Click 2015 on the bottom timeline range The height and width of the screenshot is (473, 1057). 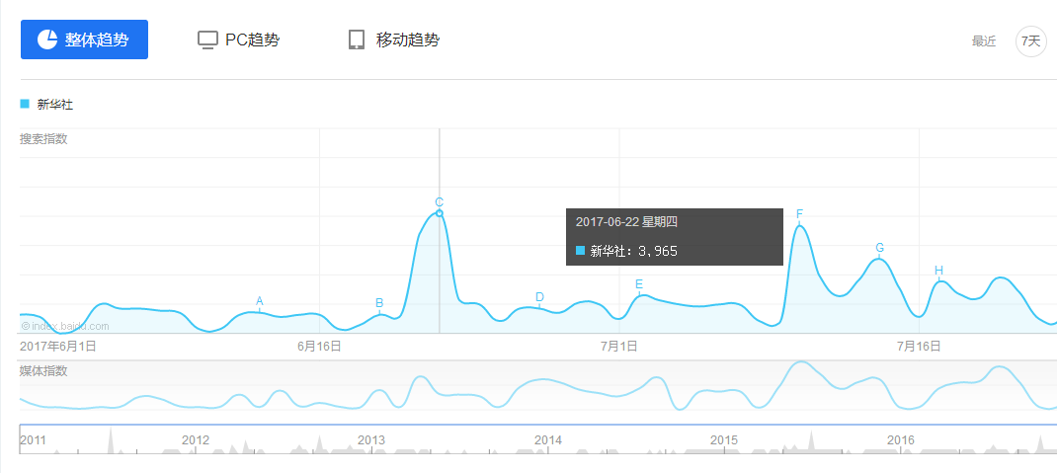723,439
